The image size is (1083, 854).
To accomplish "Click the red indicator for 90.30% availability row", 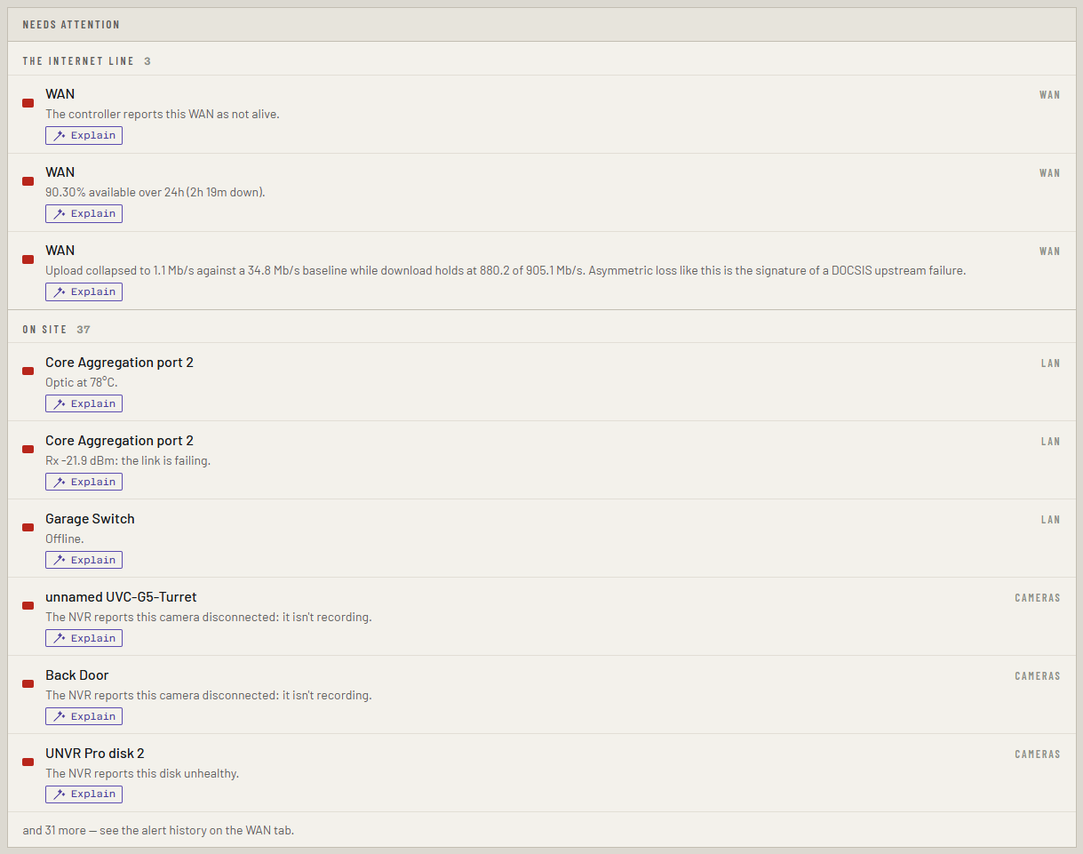I will [28, 181].
